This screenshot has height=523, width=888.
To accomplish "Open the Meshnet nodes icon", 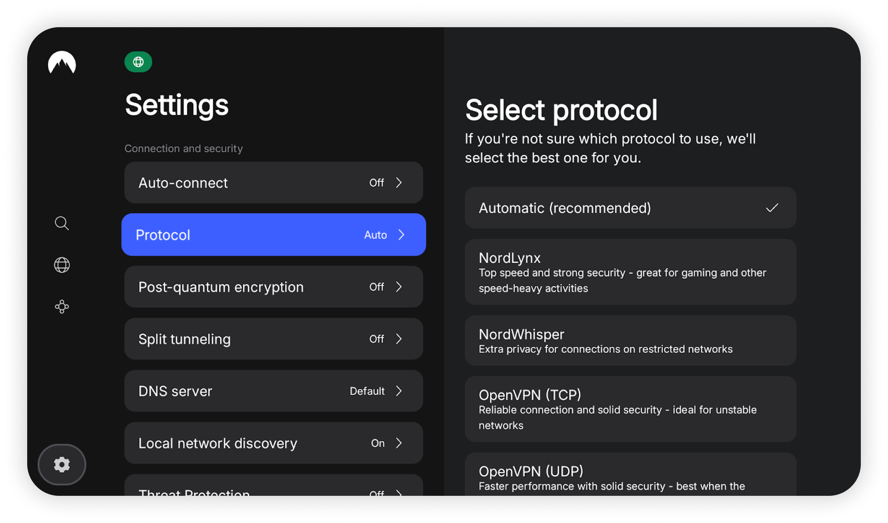I will [x=62, y=307].
